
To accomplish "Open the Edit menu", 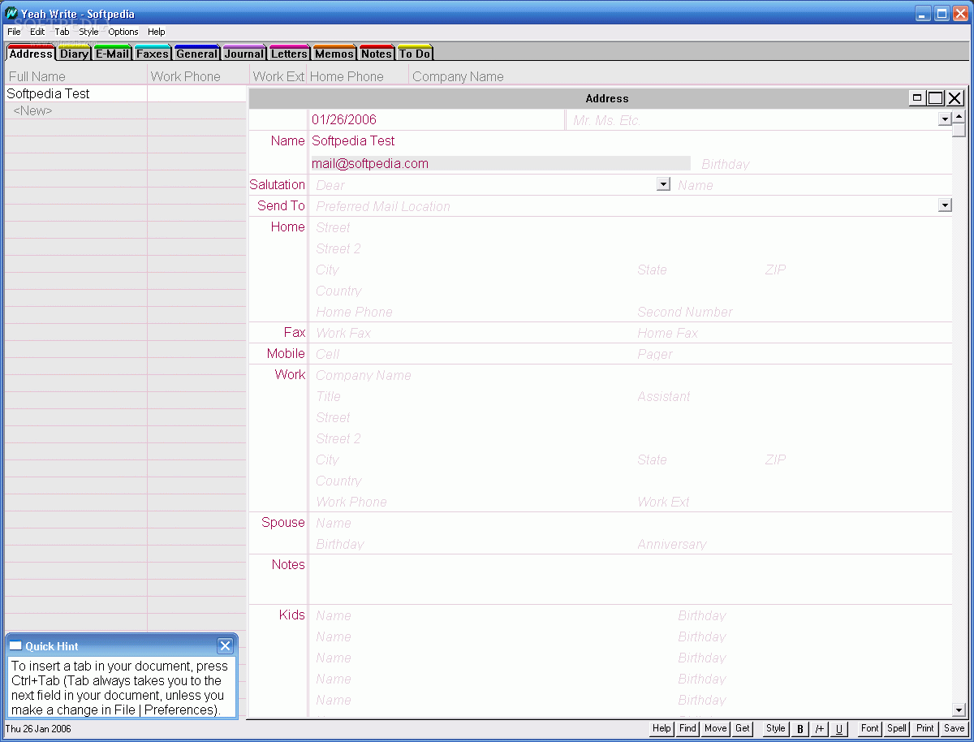I will coord(37,32).
